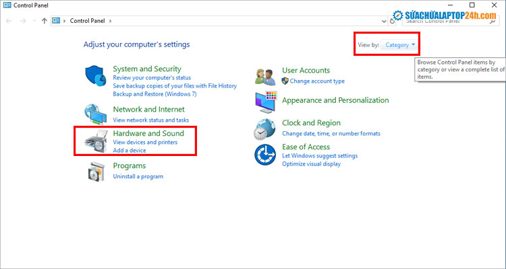
Task: Click Change account type link
Action: [317, 81]
